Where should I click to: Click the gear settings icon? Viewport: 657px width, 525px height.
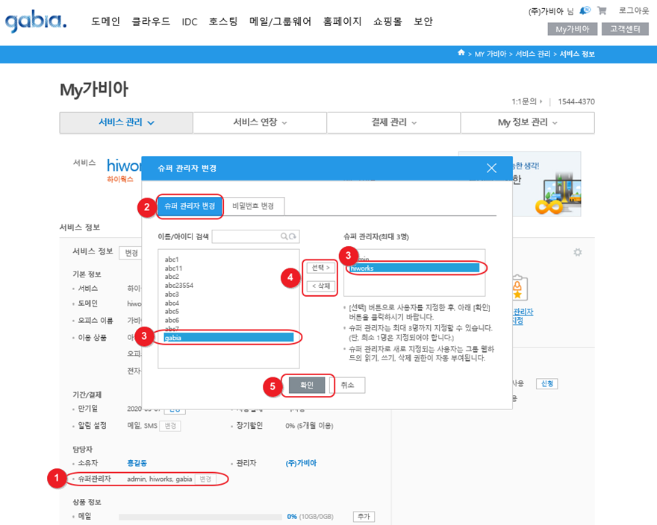[577, 253]
